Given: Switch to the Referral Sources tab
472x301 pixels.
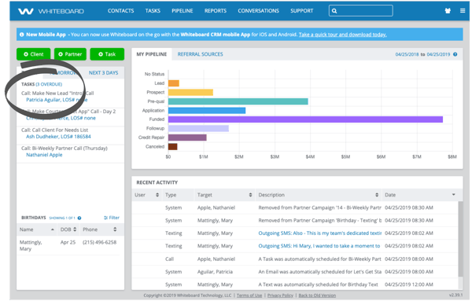Looking at the screenshot, I should pos(200,54).
